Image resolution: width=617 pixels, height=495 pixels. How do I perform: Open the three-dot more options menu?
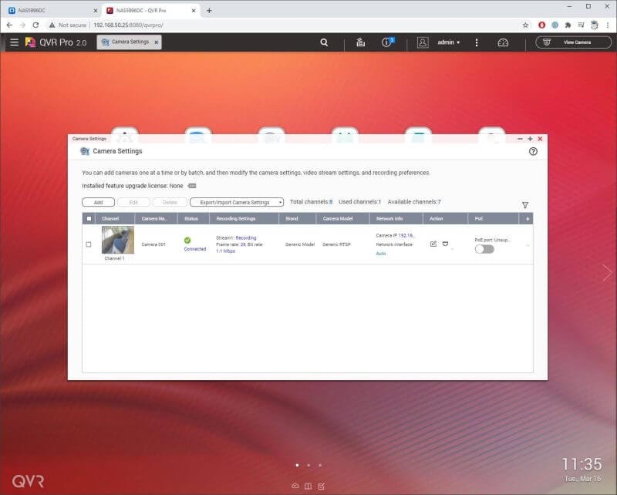point(477,42)
